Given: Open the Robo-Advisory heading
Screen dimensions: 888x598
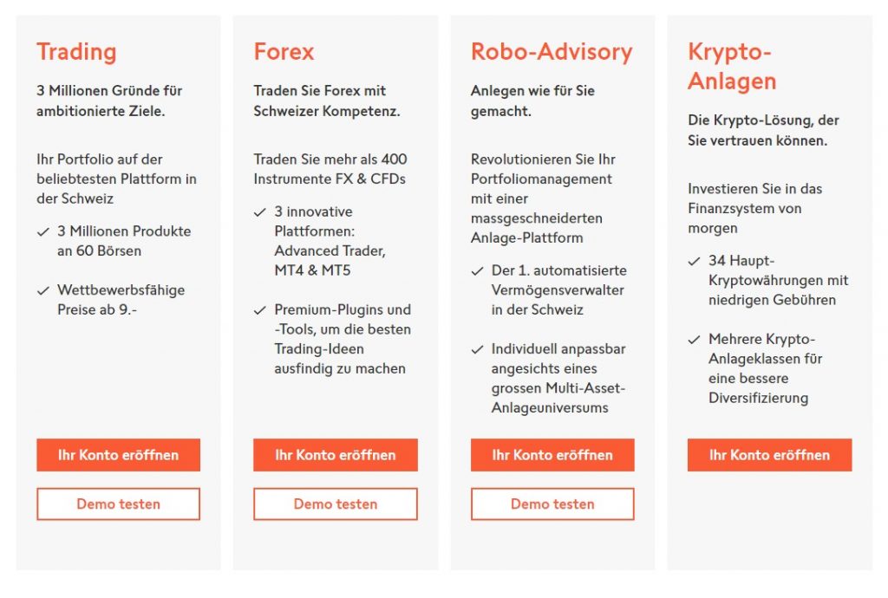Looking at the screenshot, I should [552, 51].
